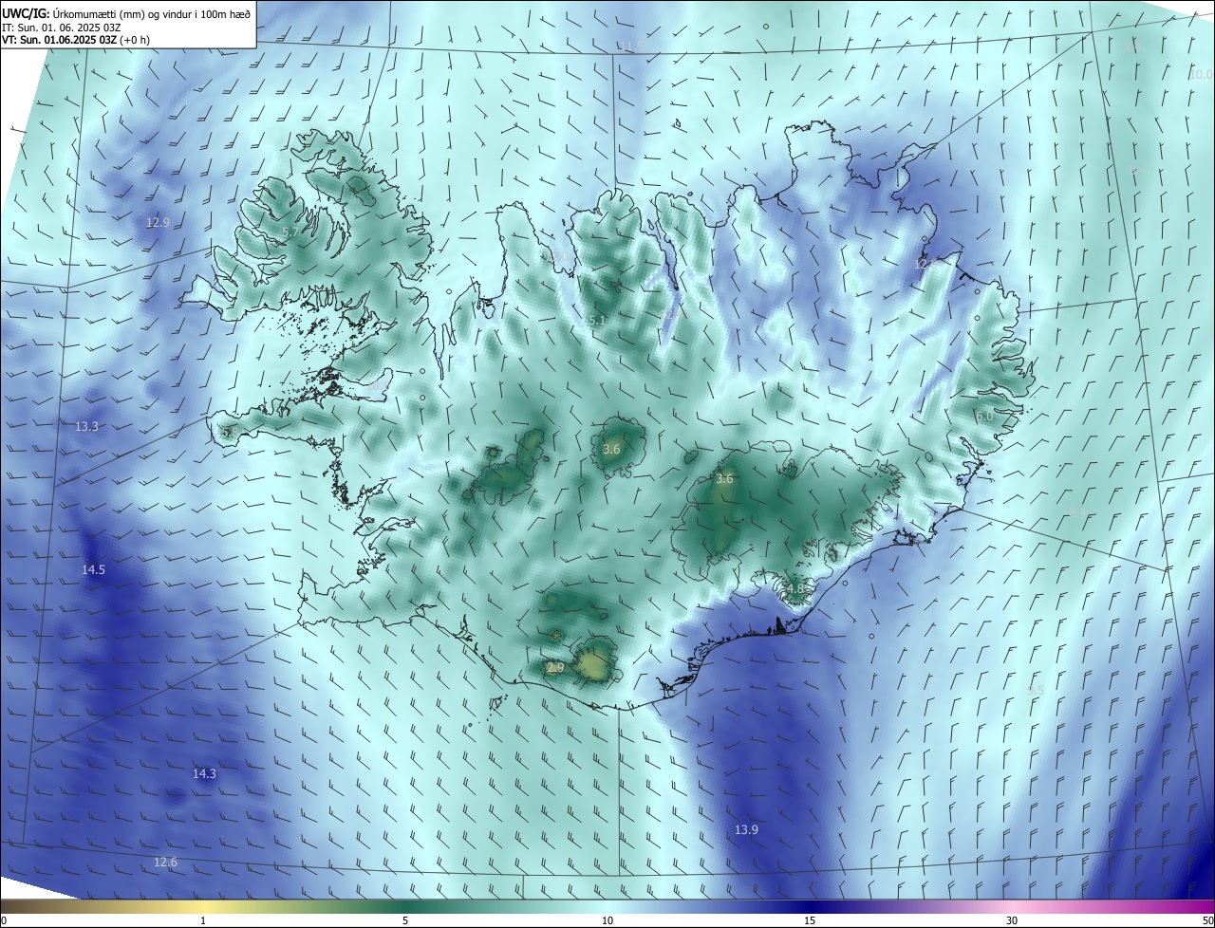Click the 14.5 value label
Image resolution: width=1215 pixels, height=928 pixels.
[x=93, y=570]
